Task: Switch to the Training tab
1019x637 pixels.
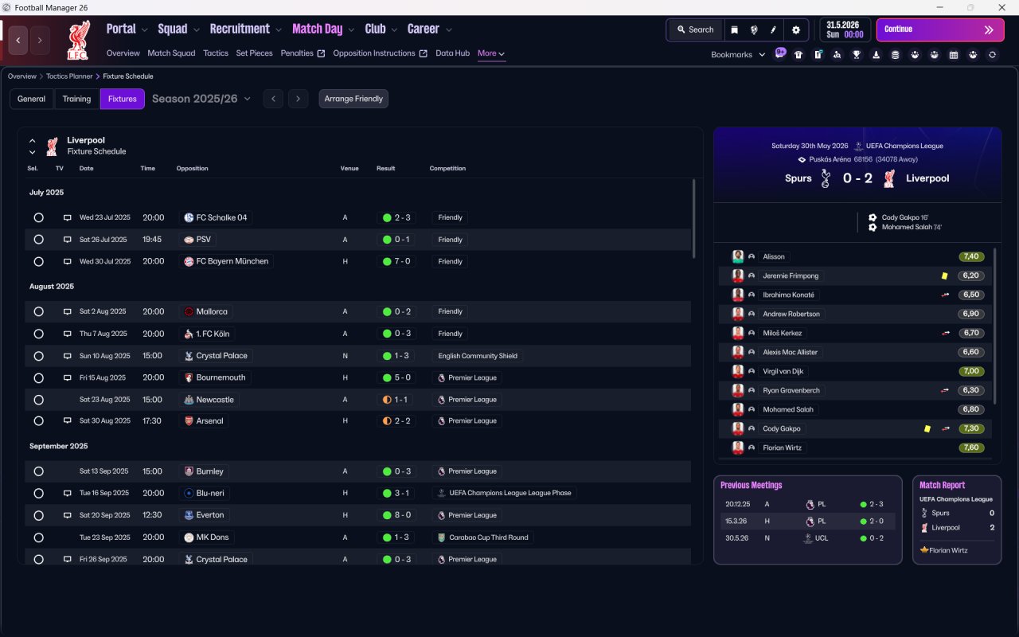Action: click(76, 99)
